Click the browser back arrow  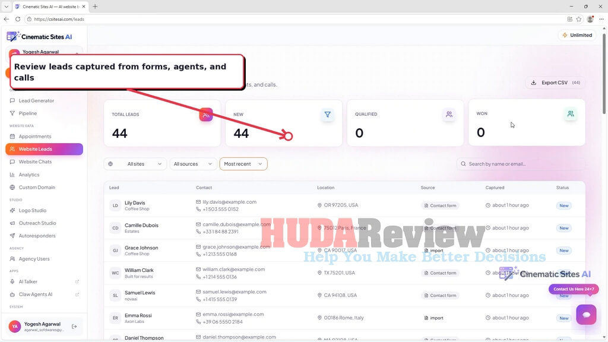pos(6,19)
